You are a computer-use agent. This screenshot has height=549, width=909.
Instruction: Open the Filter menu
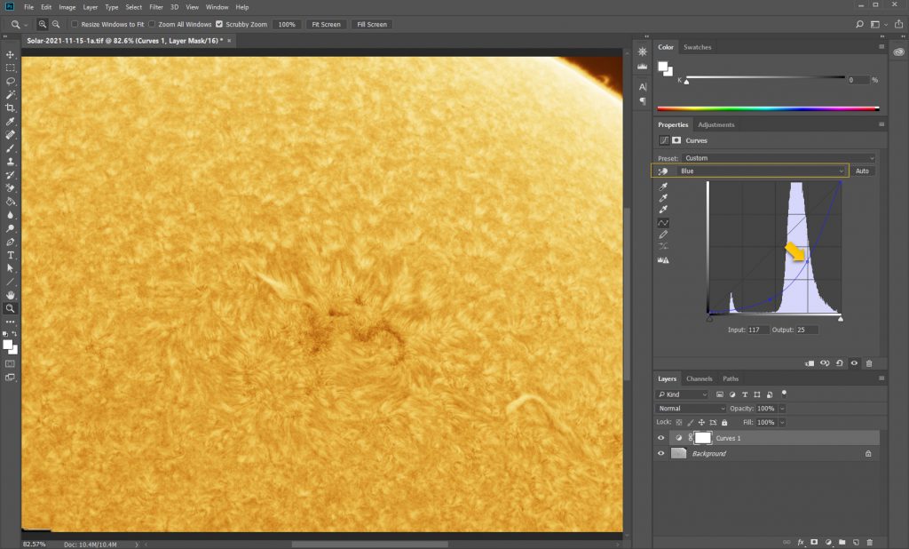tap(156, 7)
